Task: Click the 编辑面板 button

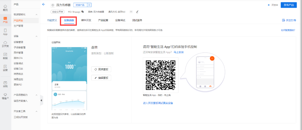Action: (x=101, y=78)
